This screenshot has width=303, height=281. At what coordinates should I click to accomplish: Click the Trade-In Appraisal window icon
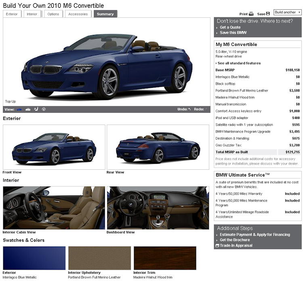[x=217, y=246]
